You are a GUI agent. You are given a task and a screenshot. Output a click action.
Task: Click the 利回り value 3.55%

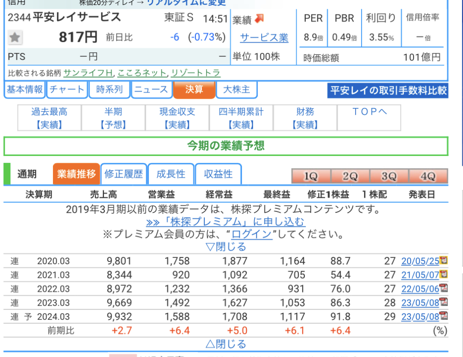(382, 37)
